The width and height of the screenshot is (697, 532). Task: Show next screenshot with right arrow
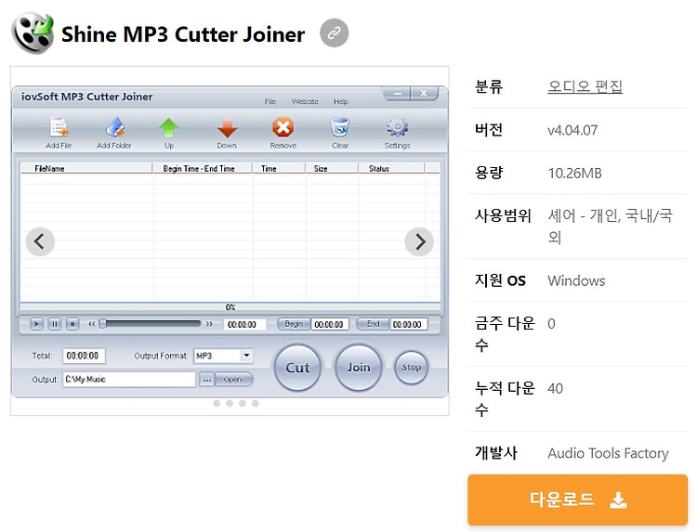419,241
